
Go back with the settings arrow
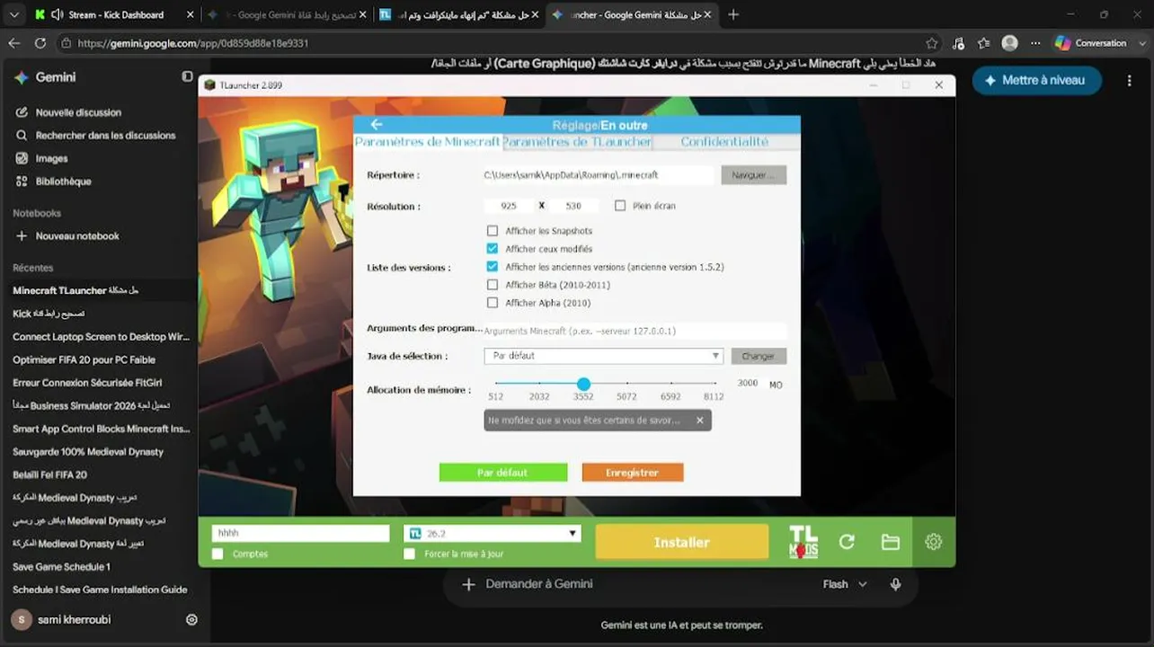[x=377, y=125]
